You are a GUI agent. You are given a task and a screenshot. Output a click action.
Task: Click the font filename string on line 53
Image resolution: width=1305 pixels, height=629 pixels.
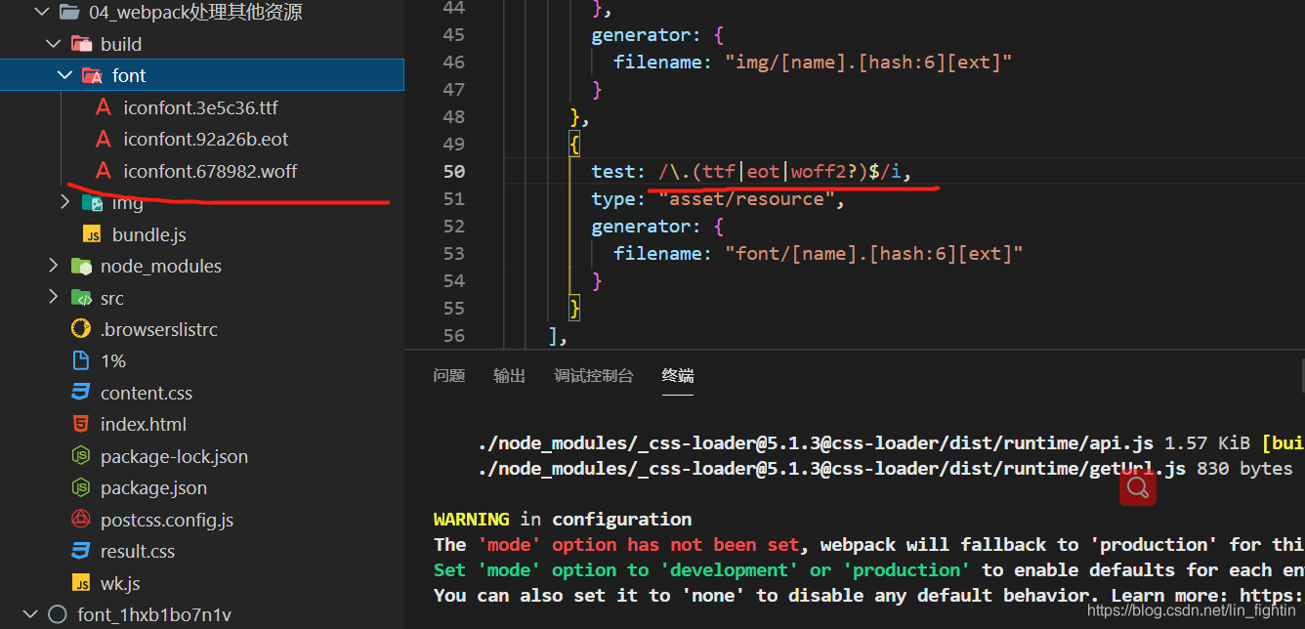tap(873, 253)
